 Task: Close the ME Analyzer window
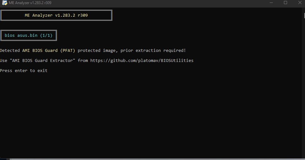pyautogui.click(x=299, y=3)
